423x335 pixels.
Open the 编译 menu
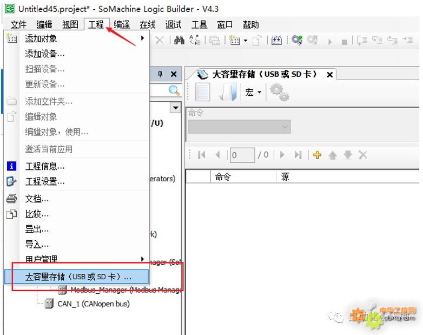point(122,24)
